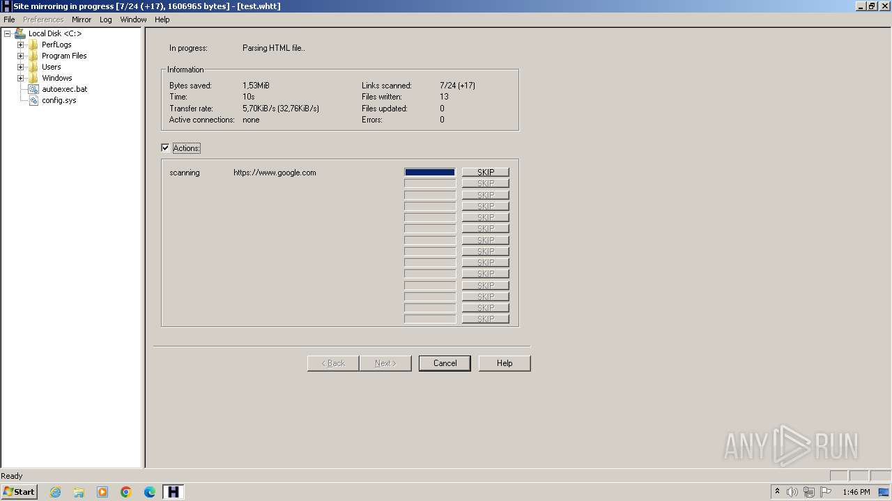Click the Active connections value none
892x501 pixels.
tap(251, 120)
